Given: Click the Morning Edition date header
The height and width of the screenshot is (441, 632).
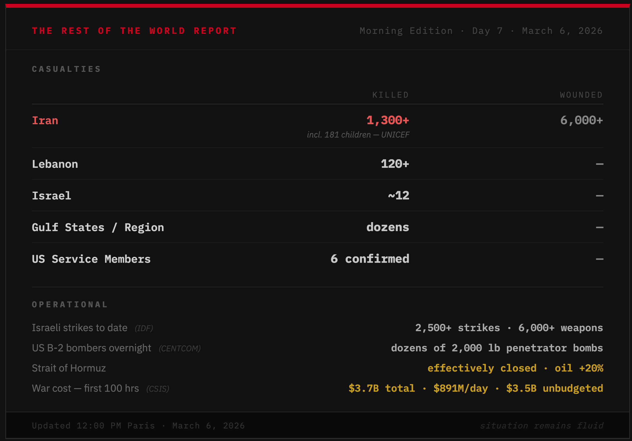Looking at the screenshot, I should [x=481, y=31].
